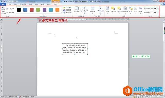The height and width of the screenshot is (98, 165).
Task: Click the grid icon on green floating toolbar
Action: 148,56
